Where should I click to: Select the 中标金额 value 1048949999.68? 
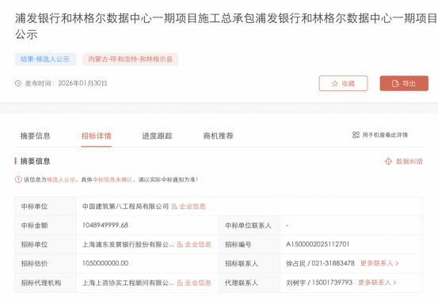pyautogui.click(x=105, y=225)
